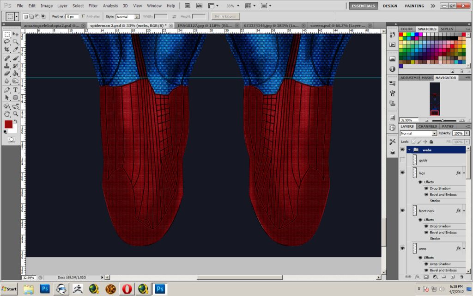The height and width of the screenshot is (296, 473).
Task: Open the Filter menu
Action: click(93, 6)
